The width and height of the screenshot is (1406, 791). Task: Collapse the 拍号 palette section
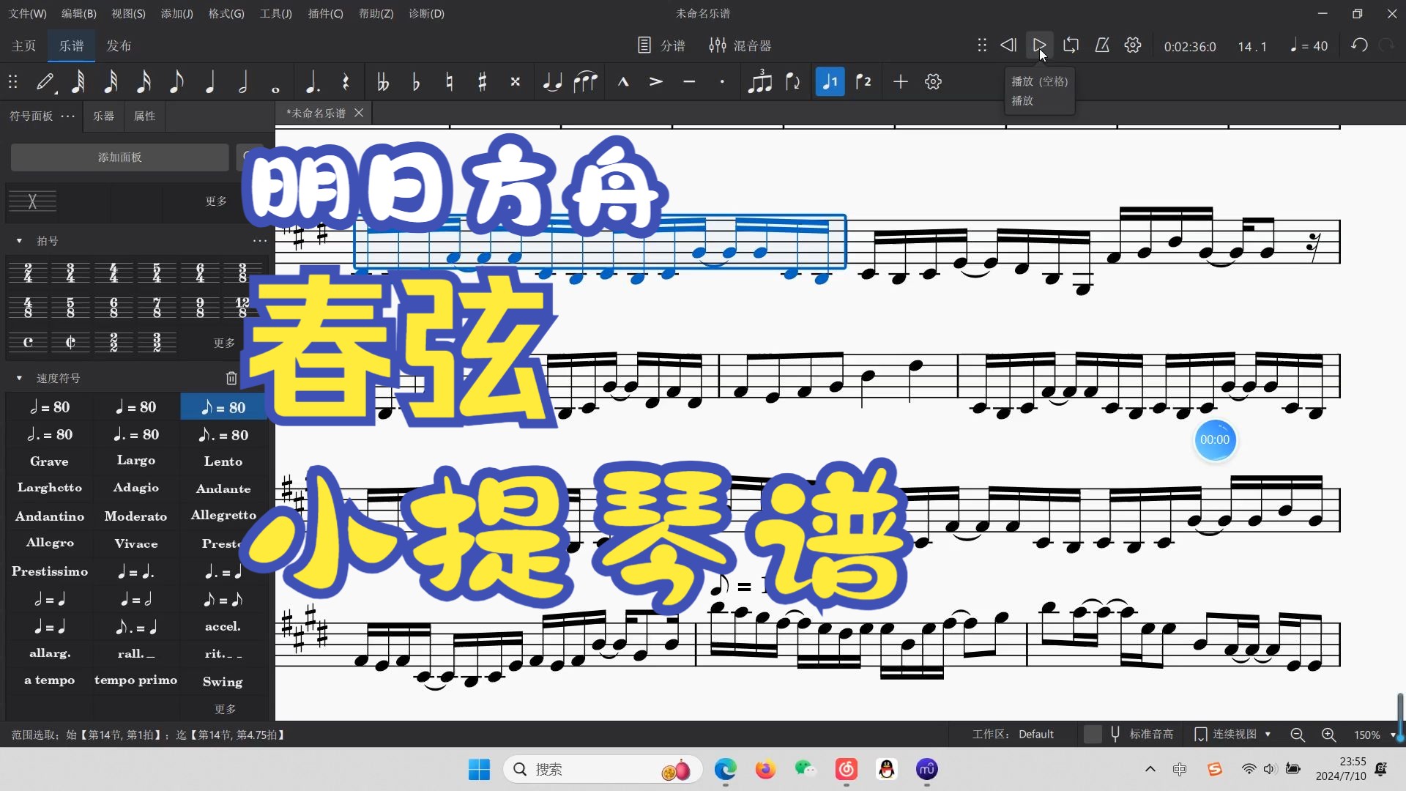pyautogui.click(x=19, y=241)
